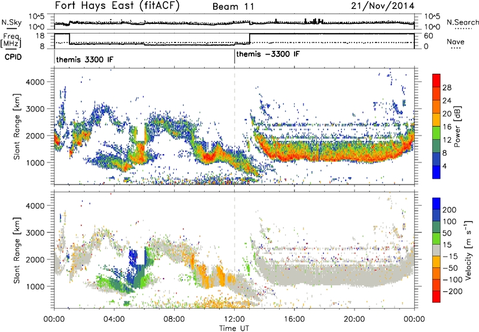Click the 'Power [dB]' colorbar label

pos(457,126)
